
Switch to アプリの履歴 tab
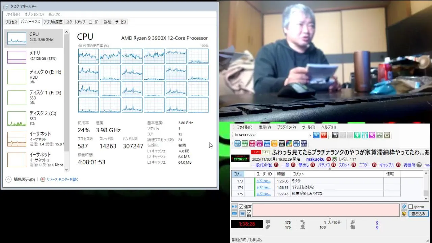coord(53,22)
